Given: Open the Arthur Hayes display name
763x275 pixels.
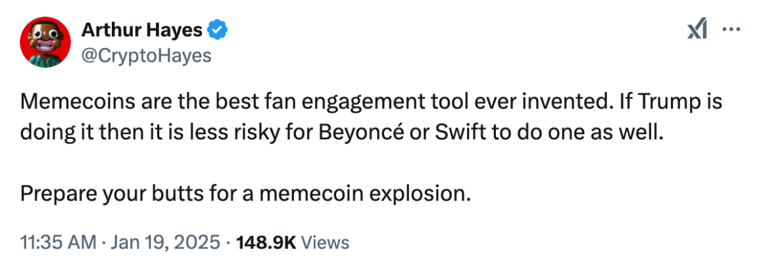Looking at the screenshot, I should [x=142, y=30].
